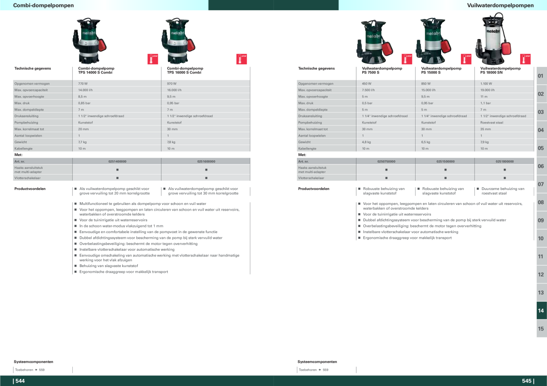
Task: Select article number 0251400000
Action: tap(117, 162)
